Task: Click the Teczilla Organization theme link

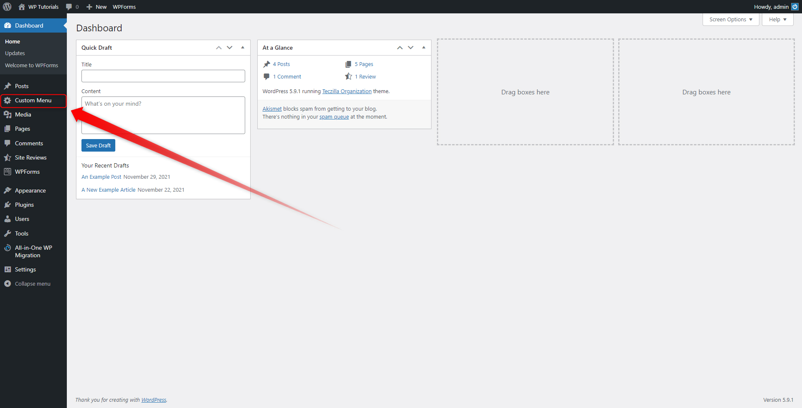Action: click(347, 91)
